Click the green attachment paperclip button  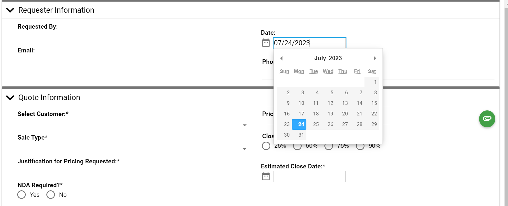[487, 119]
